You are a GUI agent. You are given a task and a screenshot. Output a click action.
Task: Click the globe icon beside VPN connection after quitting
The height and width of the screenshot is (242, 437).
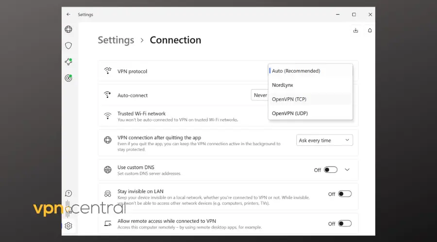point(108,140)
